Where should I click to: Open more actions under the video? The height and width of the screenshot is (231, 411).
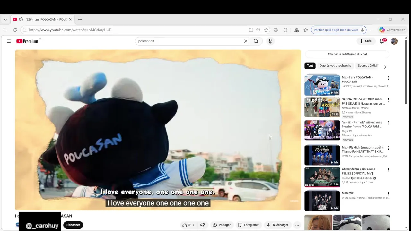click(297, 225)
